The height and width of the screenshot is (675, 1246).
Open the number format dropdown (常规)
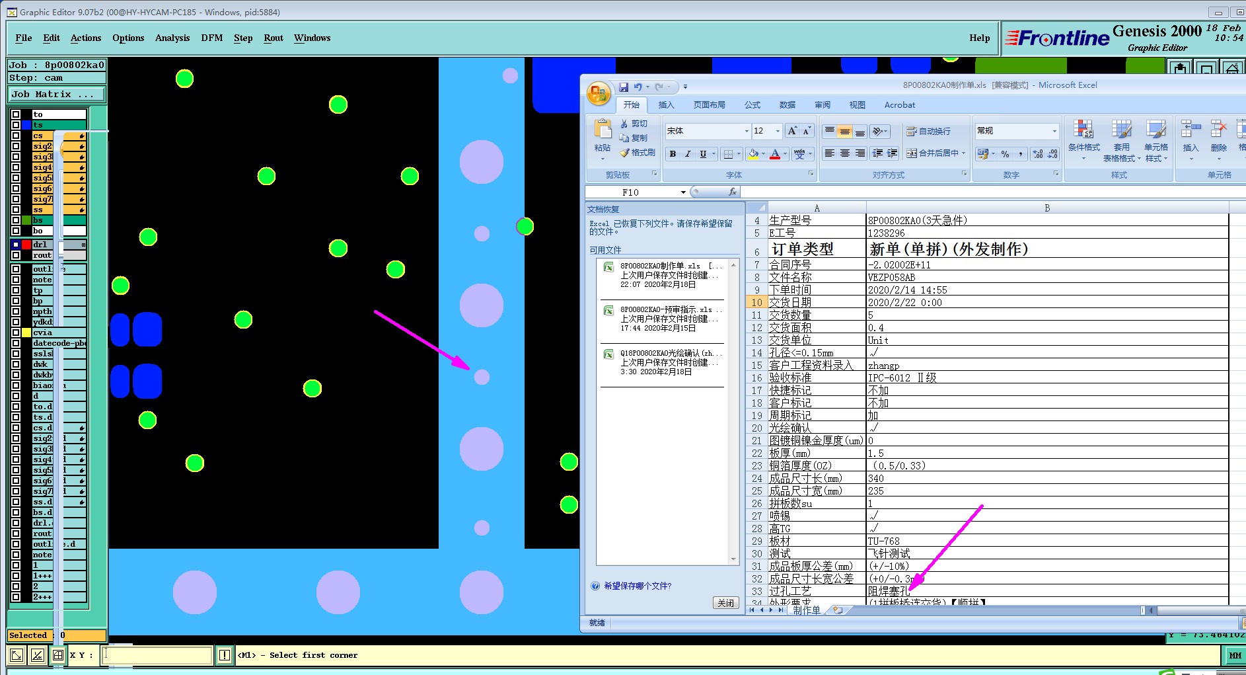1054,131
